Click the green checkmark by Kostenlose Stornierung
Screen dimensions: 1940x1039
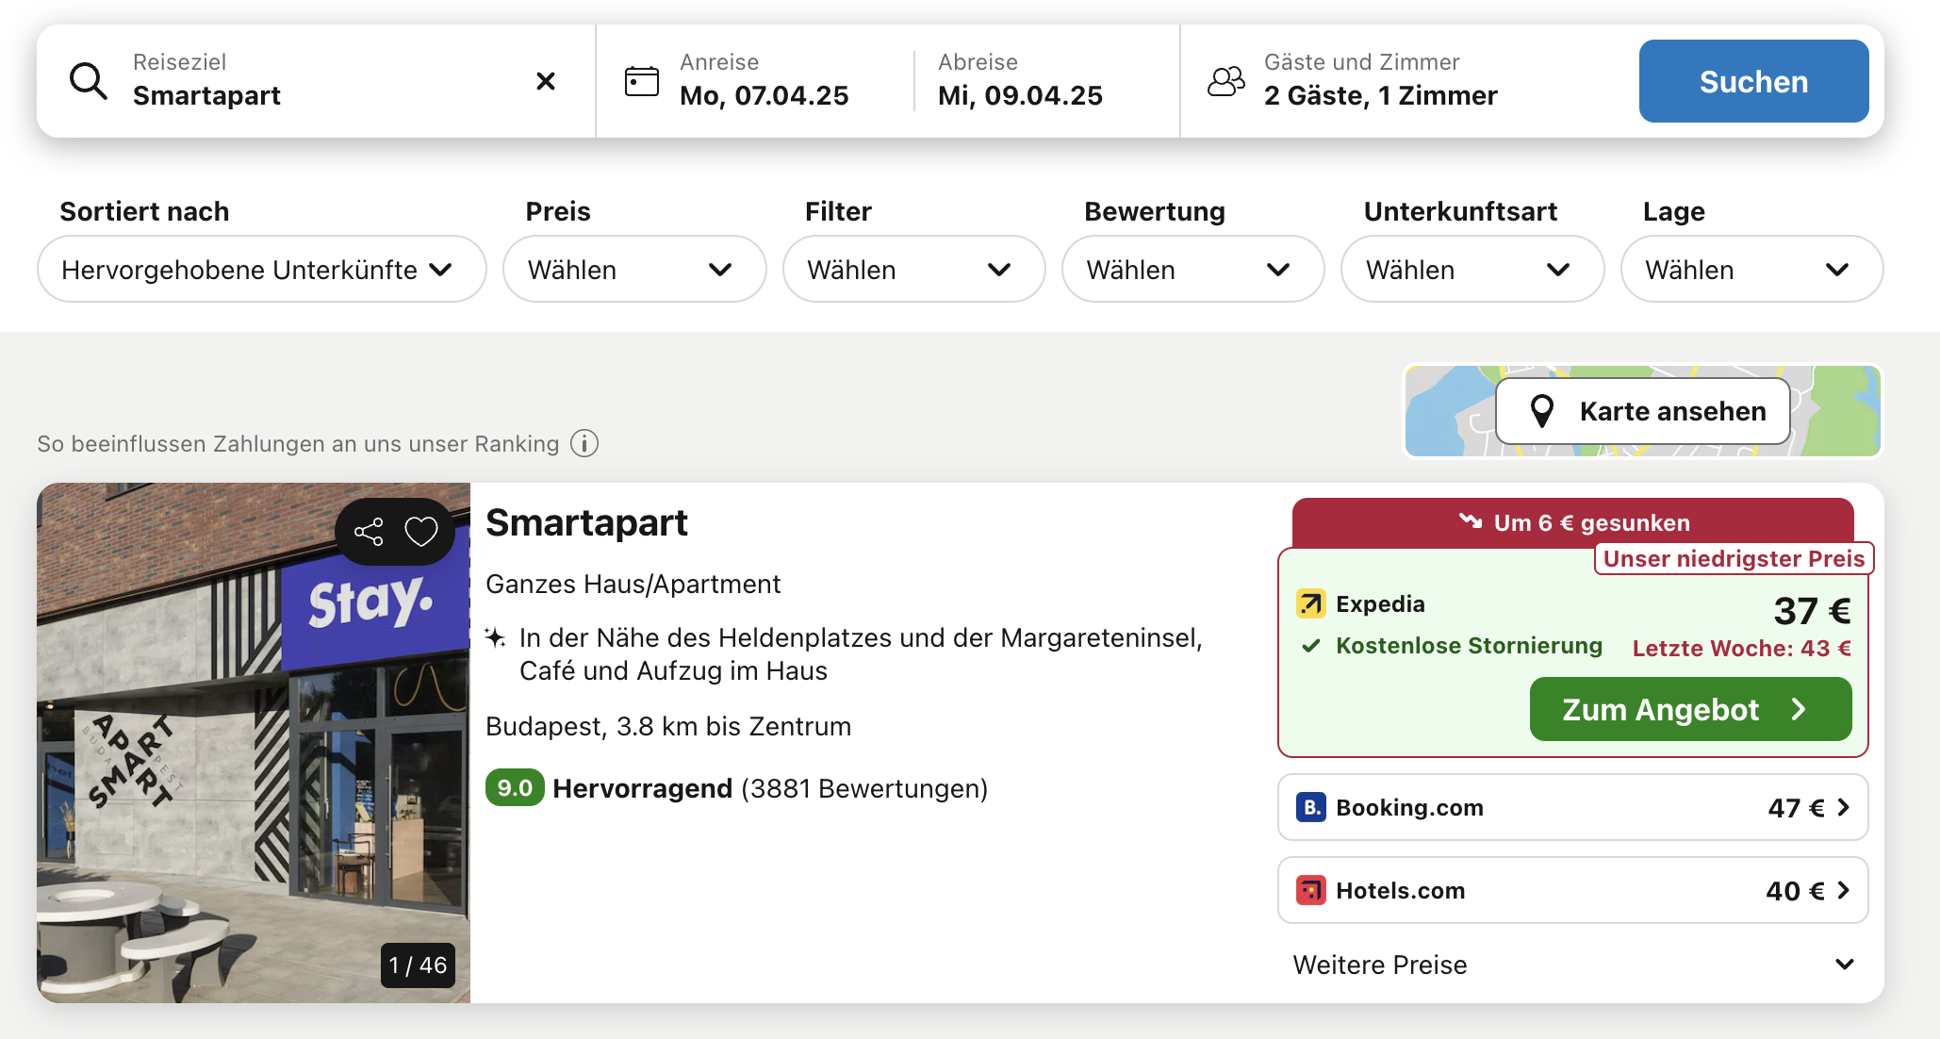click(1310, 646)
